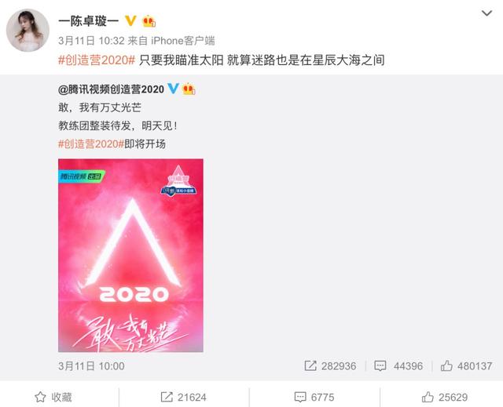Repost using the 21624 share button
This screenshot has width=503, height=407.
[x=183, y=397]
